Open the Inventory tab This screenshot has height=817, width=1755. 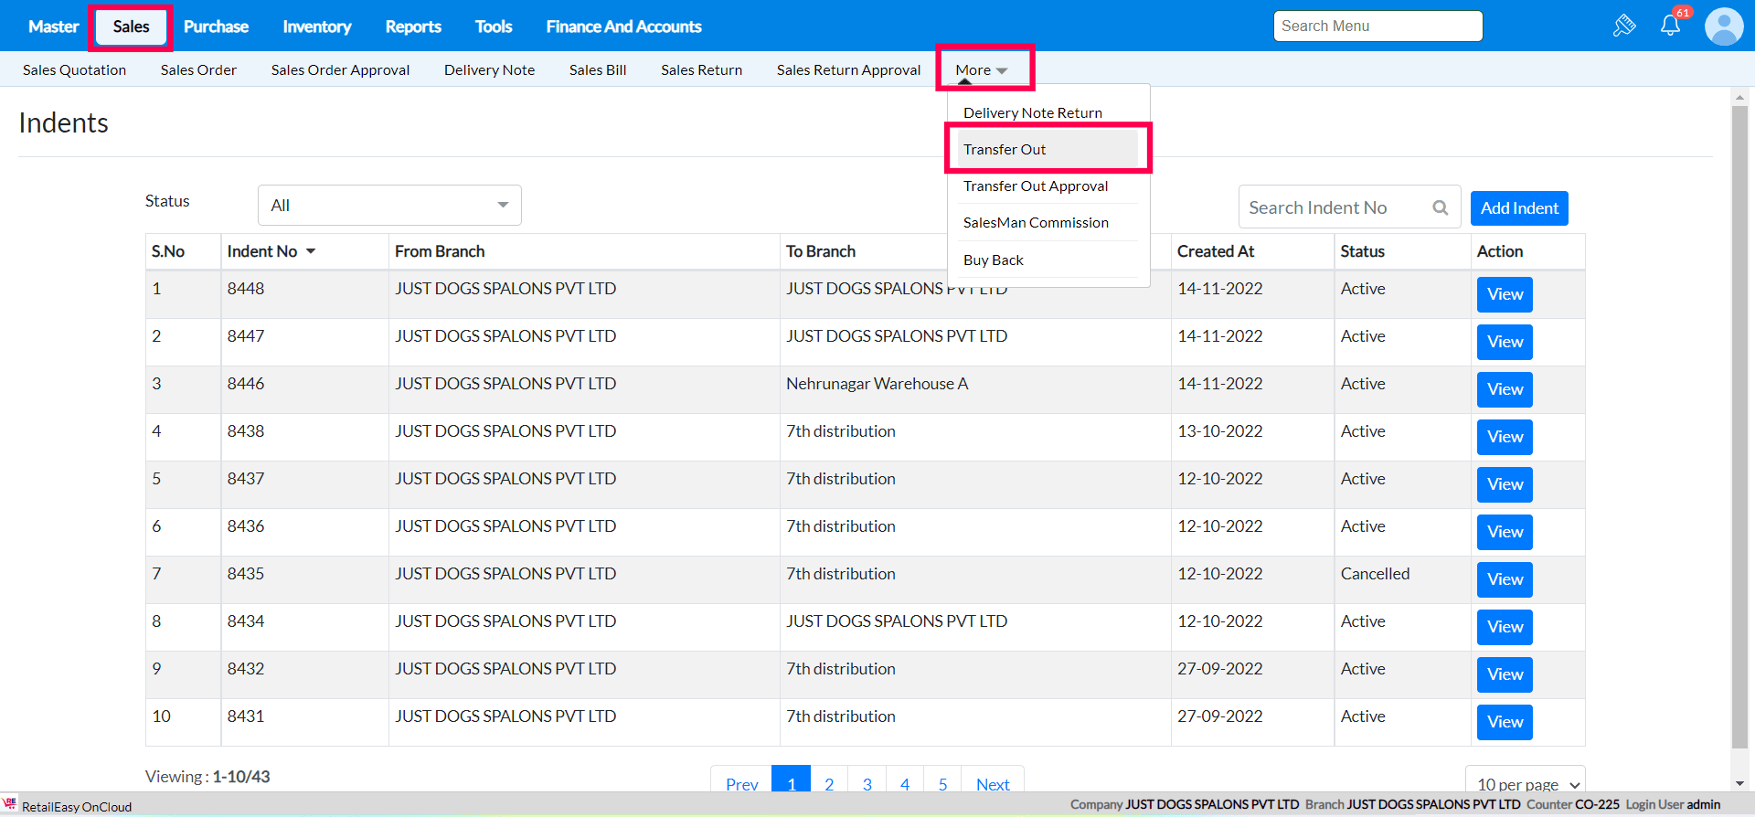(x=316, y=27)
